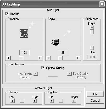
Task: Click the High intensity arrow in Ambient Light
Action: (35, 101)
